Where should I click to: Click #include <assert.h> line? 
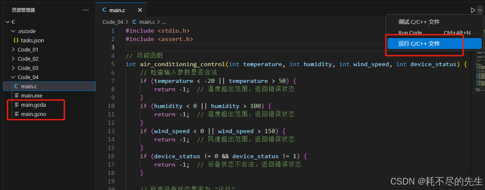(x=159, y=39)
